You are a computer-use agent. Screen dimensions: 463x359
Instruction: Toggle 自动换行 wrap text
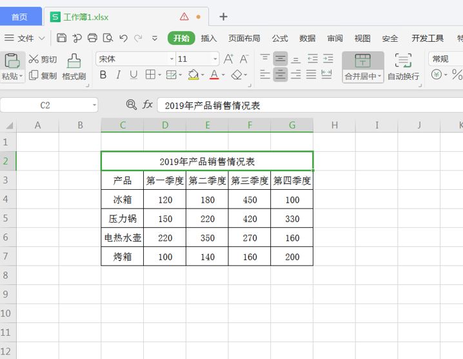(404, 67)
